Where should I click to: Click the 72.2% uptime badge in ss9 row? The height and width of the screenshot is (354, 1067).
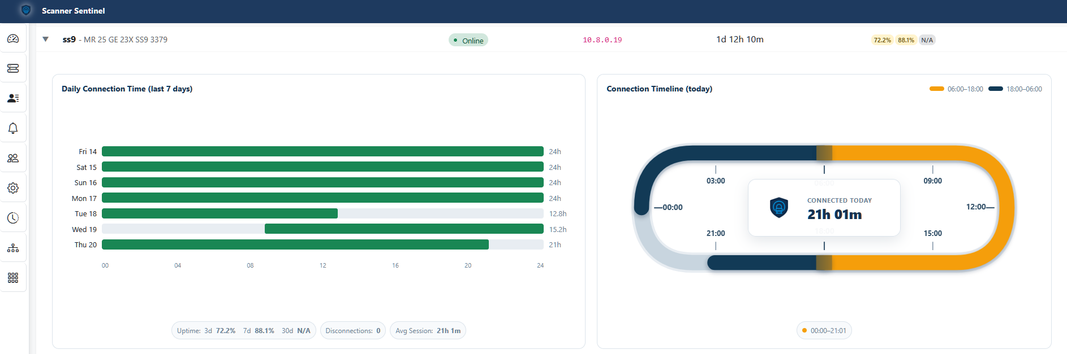(882, 40)
